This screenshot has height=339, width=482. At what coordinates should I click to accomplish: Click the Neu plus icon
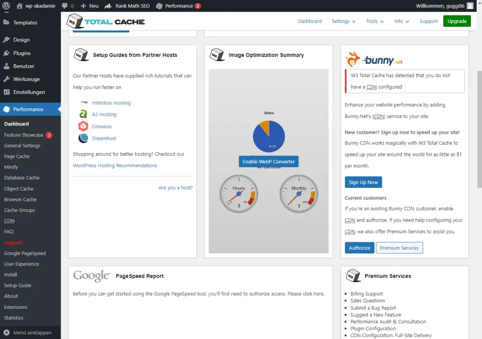tap(83, 6)
